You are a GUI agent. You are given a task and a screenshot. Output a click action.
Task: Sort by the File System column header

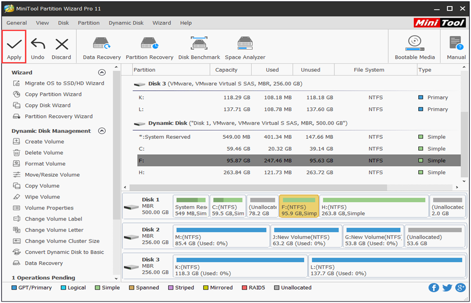click(x=375, y=70)
